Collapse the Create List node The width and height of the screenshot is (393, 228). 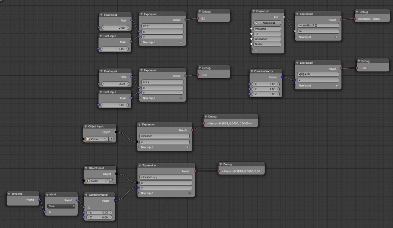(254, 11)
